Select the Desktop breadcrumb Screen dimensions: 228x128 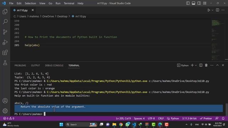(62, 16)
